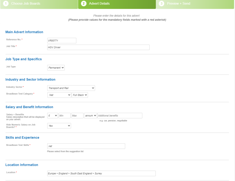Image resolution: width=235 pixels, height=181 pixels.
Task: Click the Location field with Surrey
Action: 101,173
